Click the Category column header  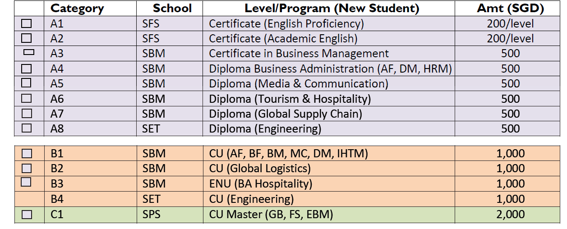click(x=77, y=8)
